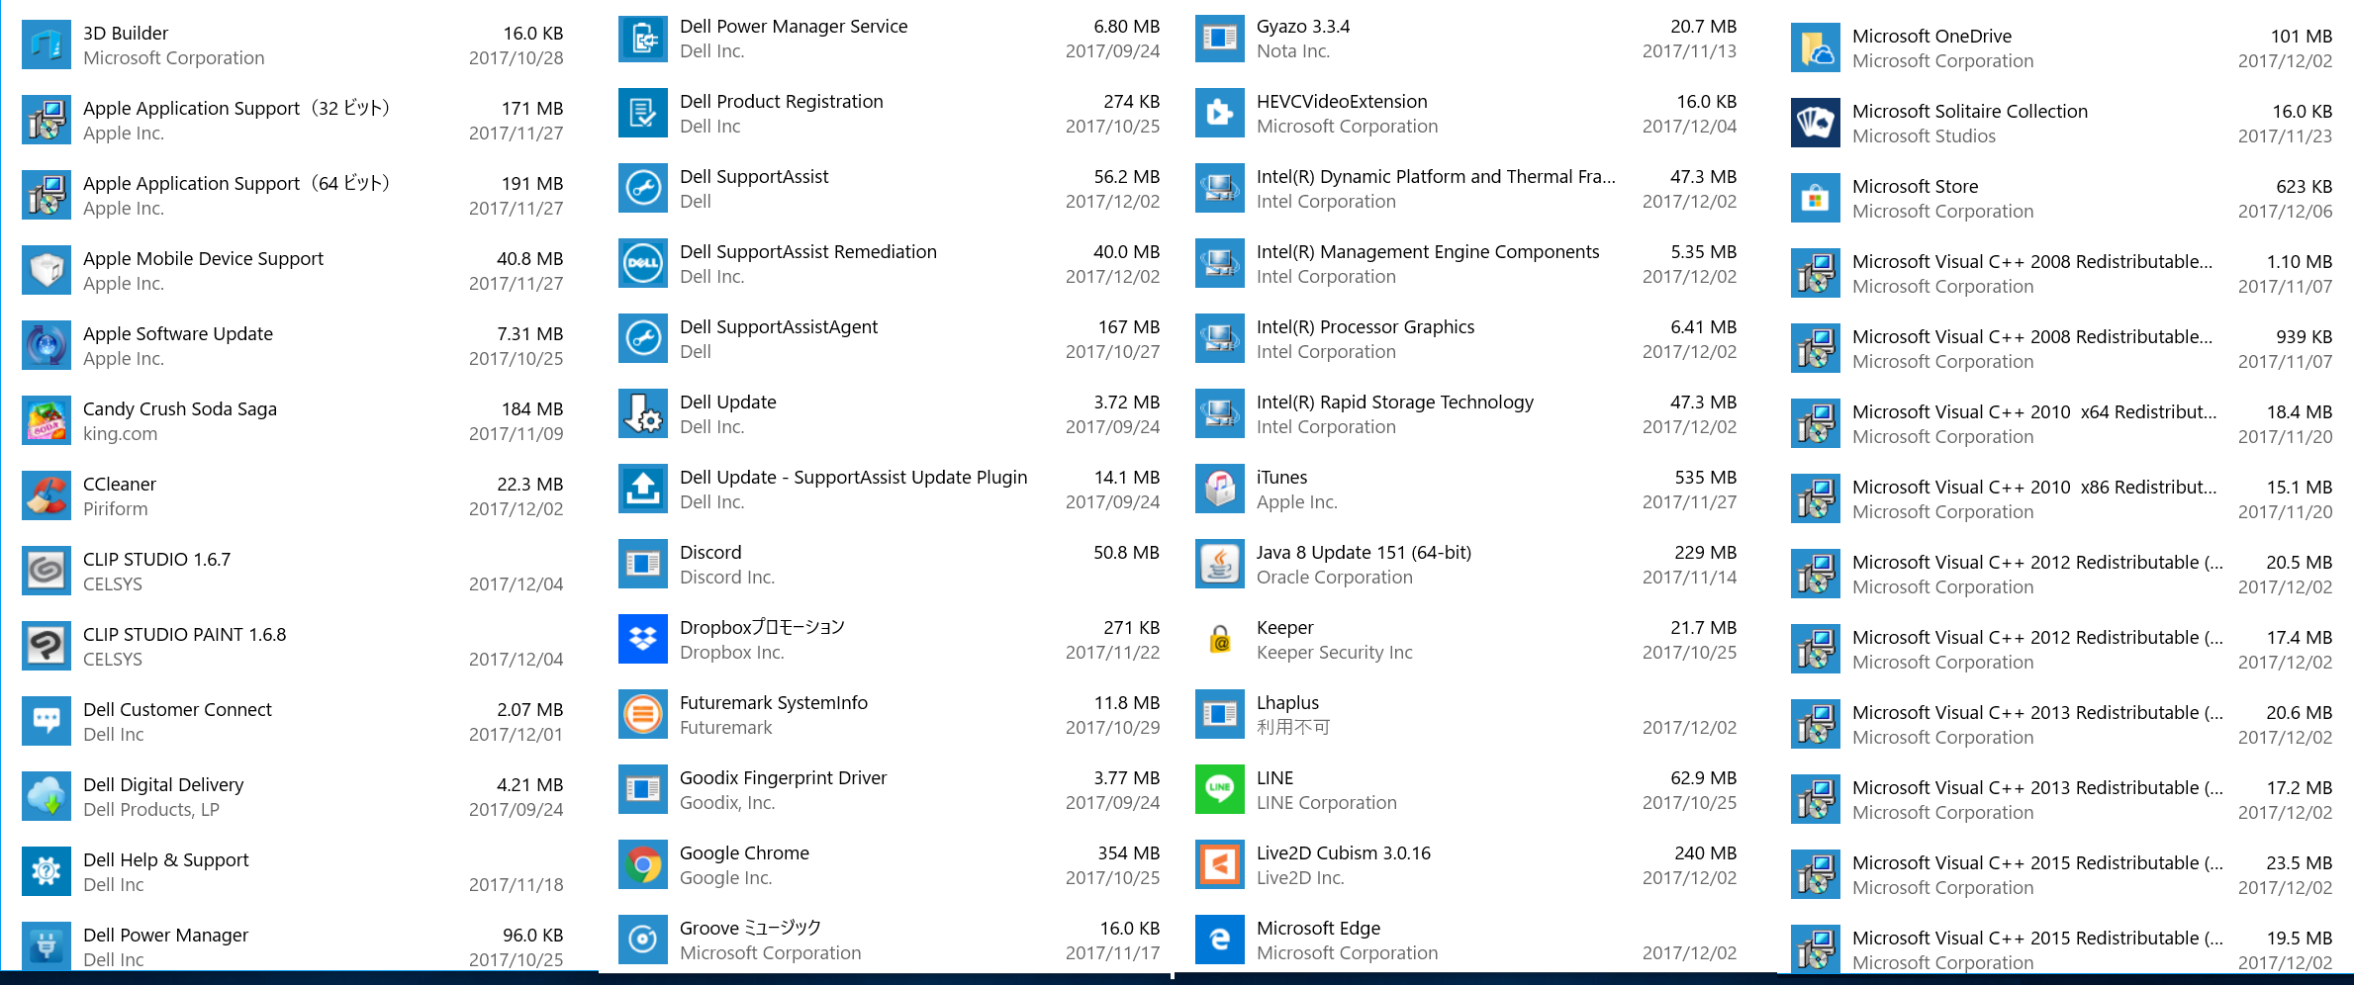Click the Apple Software Update icon

click(x=47, y=345)
